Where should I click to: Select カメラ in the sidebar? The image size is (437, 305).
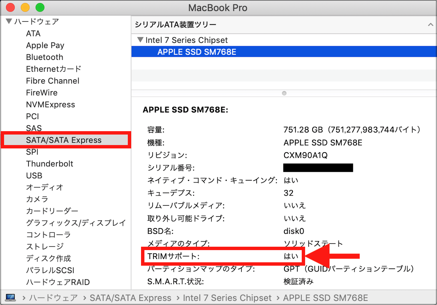(37, 199)
